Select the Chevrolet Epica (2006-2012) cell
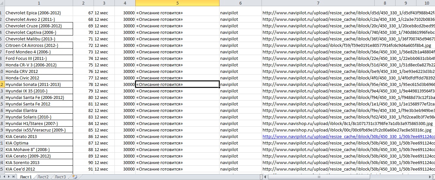The image size is (435, 180). point(39,13)
